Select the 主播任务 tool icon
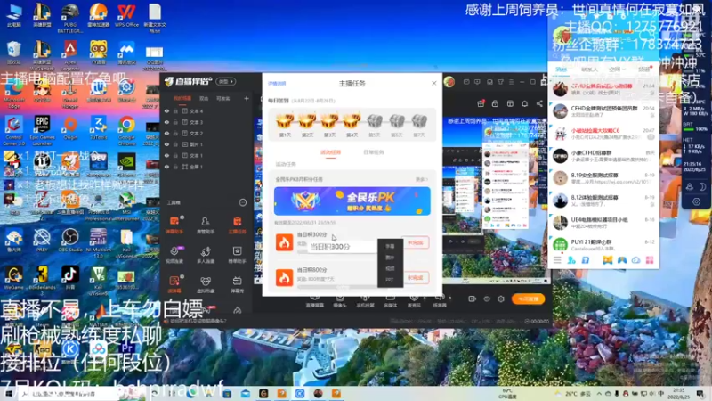712x401 pixels. (237, 225)
